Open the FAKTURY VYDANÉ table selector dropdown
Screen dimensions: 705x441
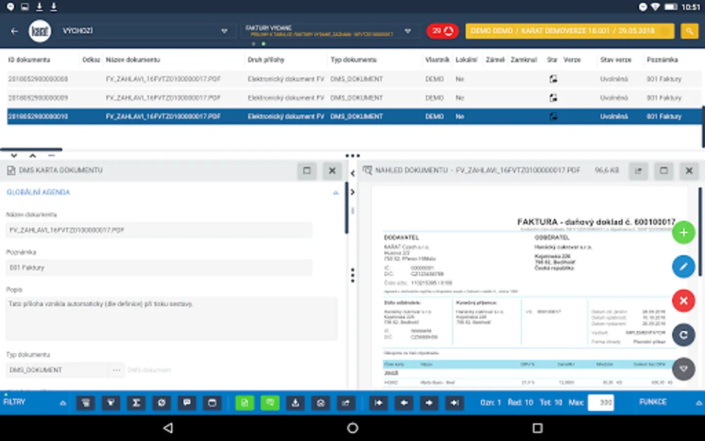point(408,30)
